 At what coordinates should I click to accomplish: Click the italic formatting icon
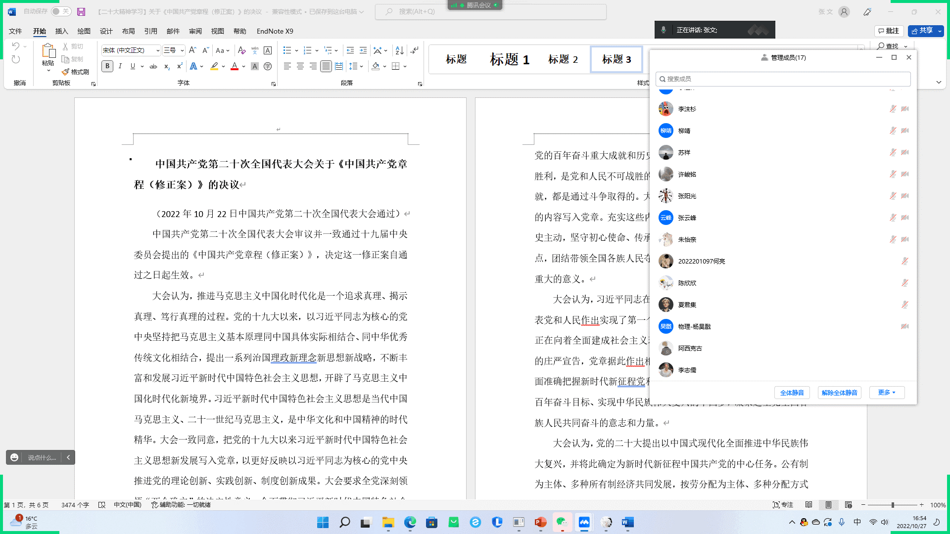pos(120,66)
